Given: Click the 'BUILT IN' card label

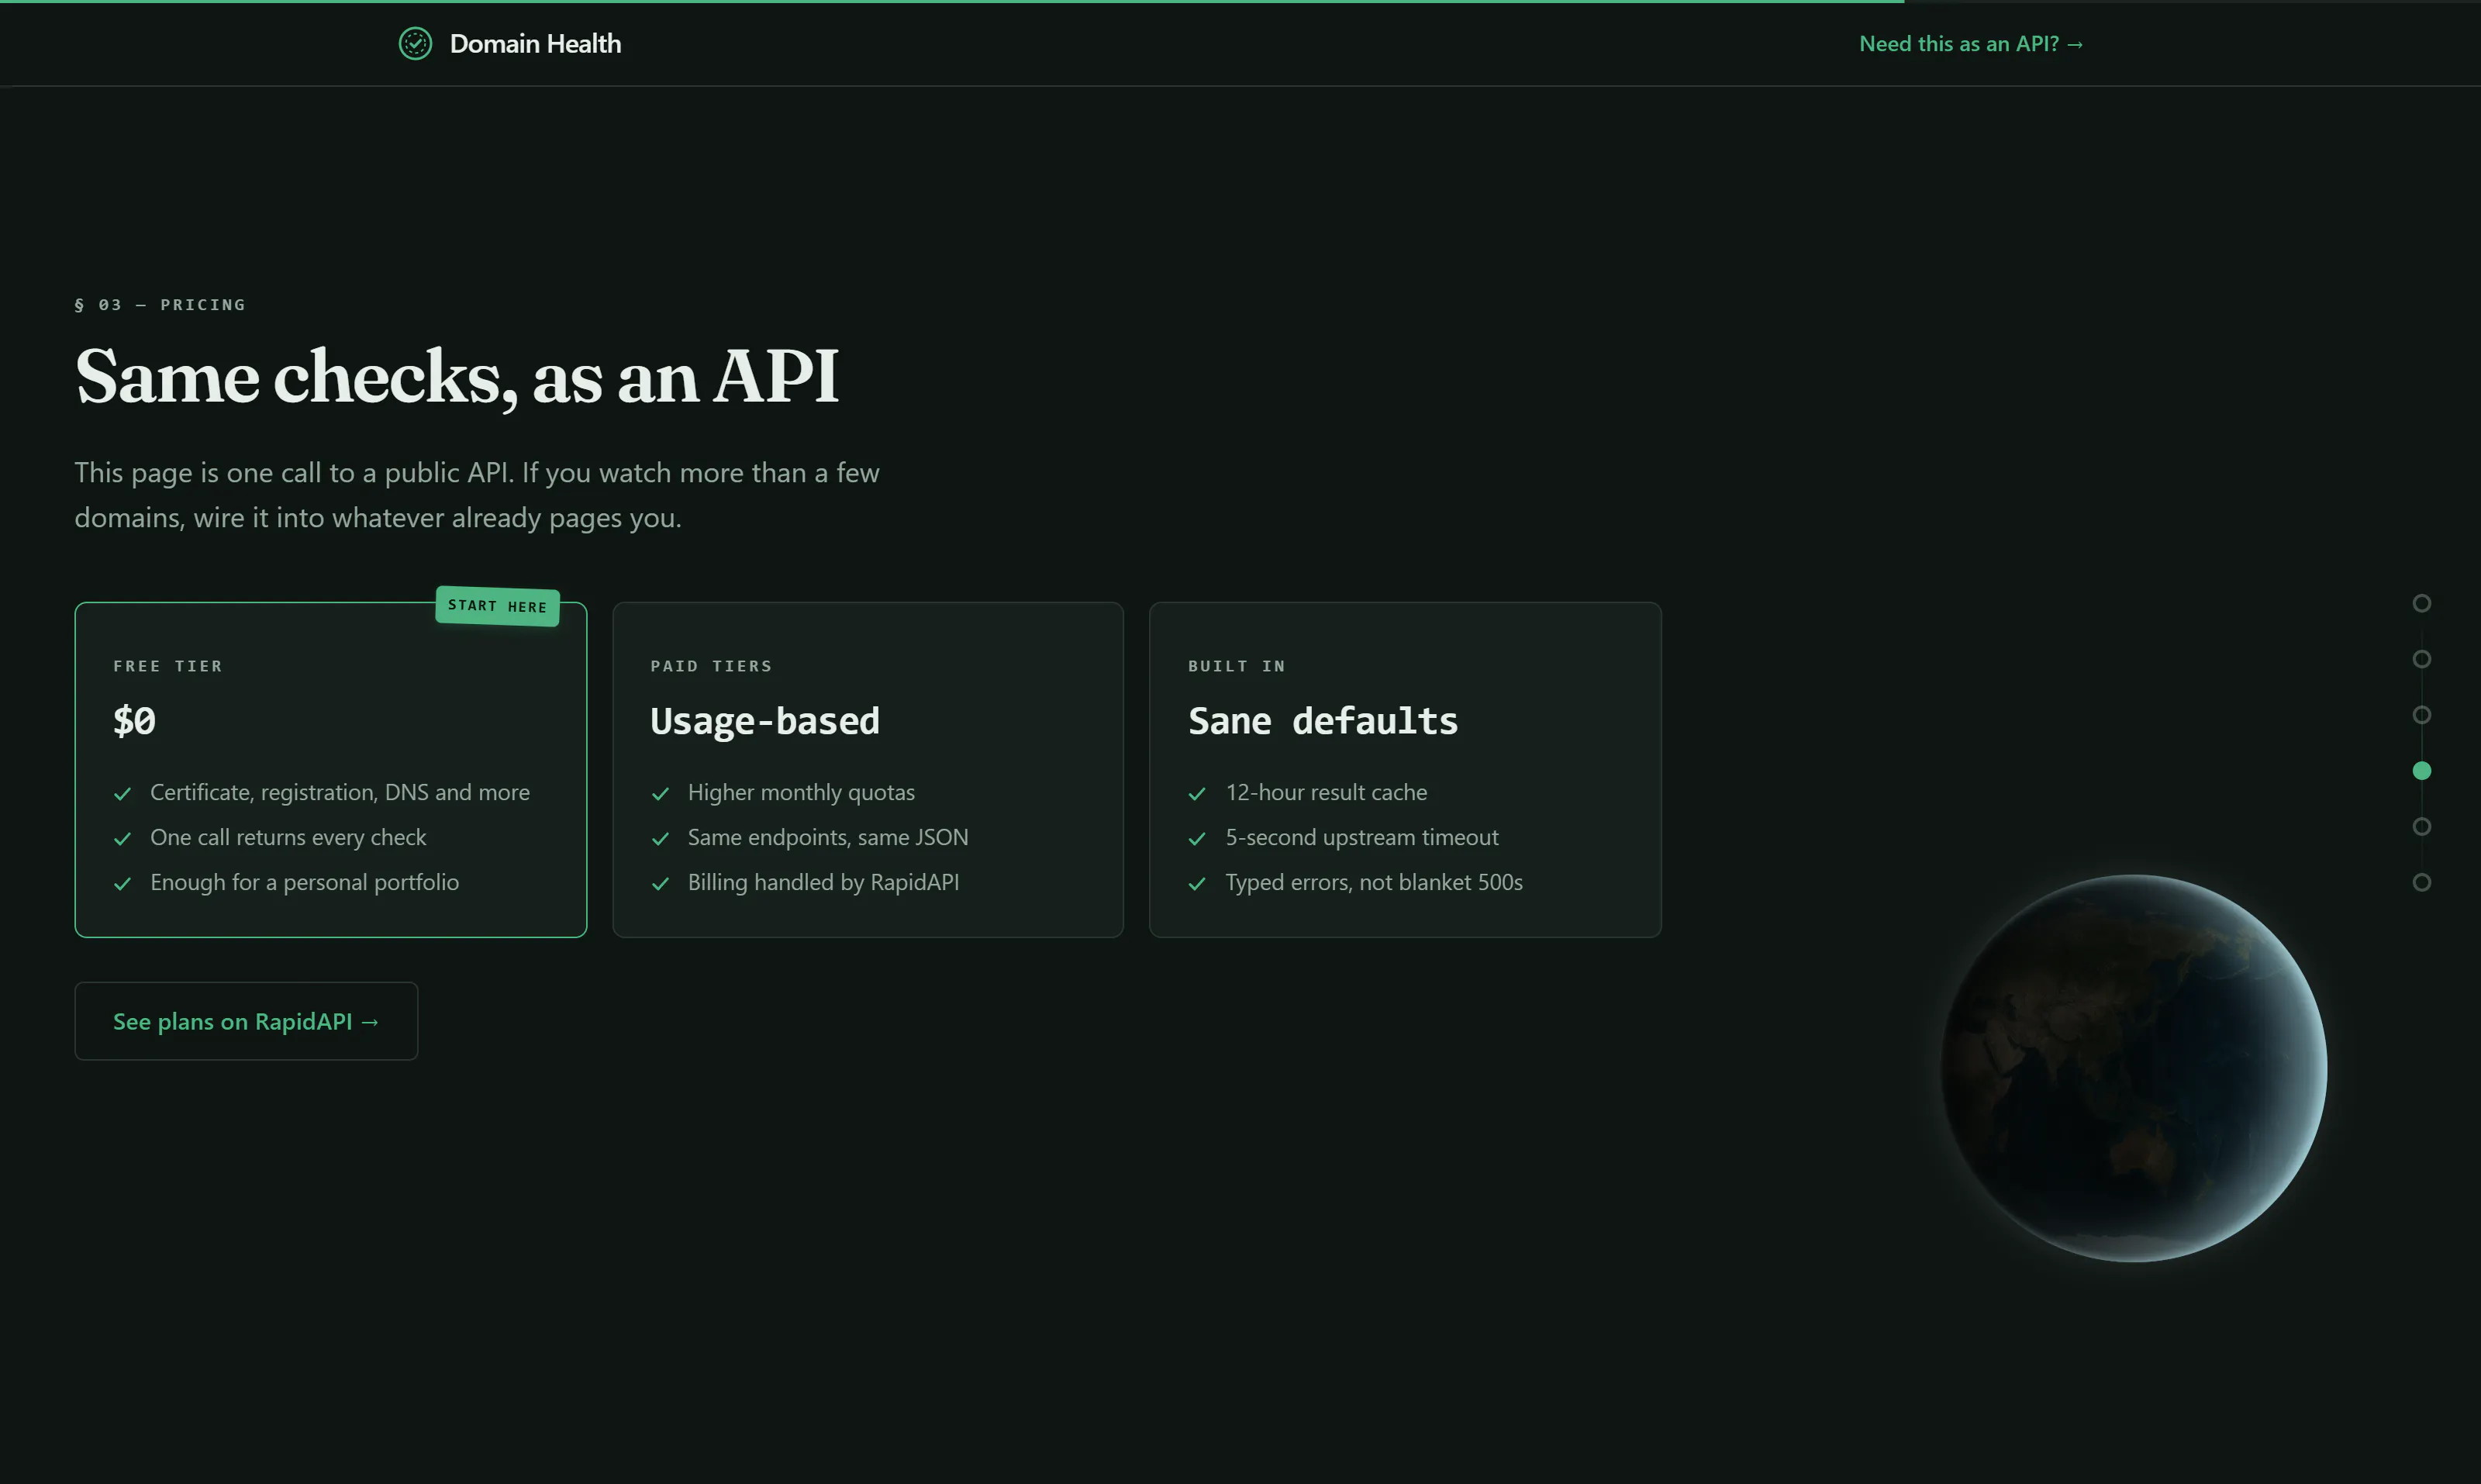Looking at the screenshot, I should 1236,666.
